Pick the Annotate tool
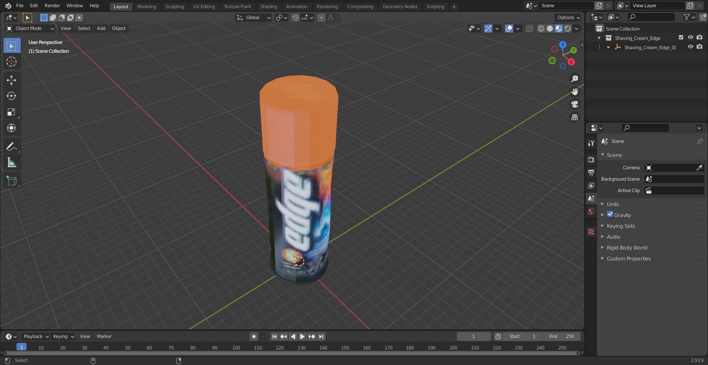708x365 pixels. 11,147
